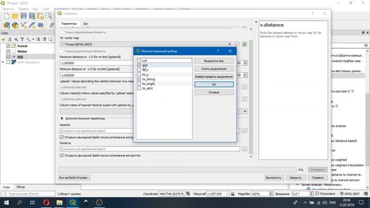
Task: Open the column name of nearest feature dropdown
Action: (245, 111)
